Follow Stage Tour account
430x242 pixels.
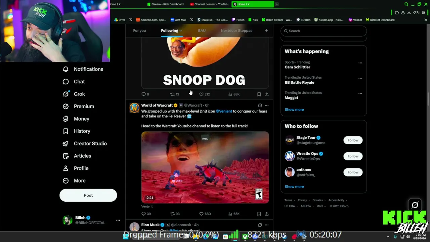pos(353,140)
